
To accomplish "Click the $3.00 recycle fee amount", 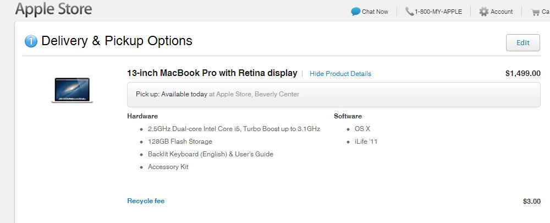I will click(x=532, y=201).
